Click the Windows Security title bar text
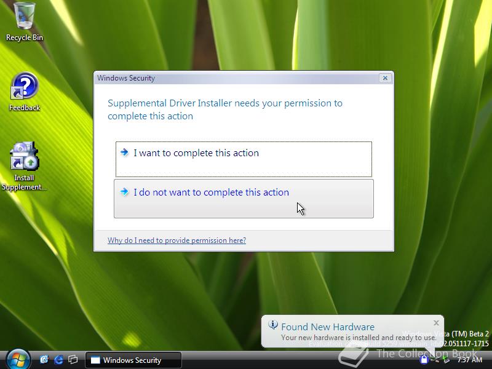The height and width of the screenshot is (369, 492). coord(126,78)
